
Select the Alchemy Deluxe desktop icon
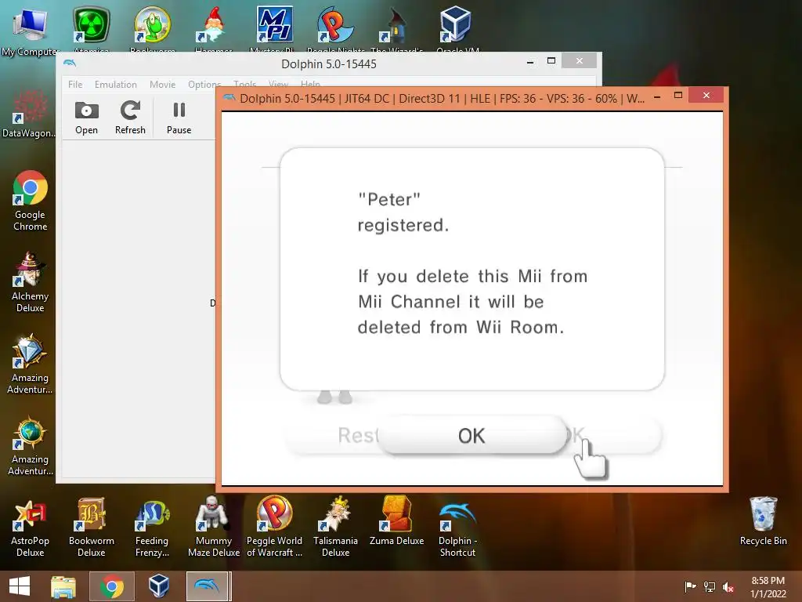click(x=31, y=282)
